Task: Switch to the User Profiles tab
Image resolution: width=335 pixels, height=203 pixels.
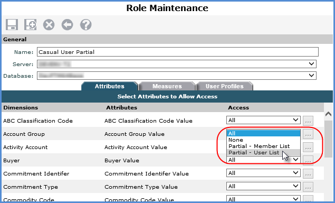Action: [224, 86]
